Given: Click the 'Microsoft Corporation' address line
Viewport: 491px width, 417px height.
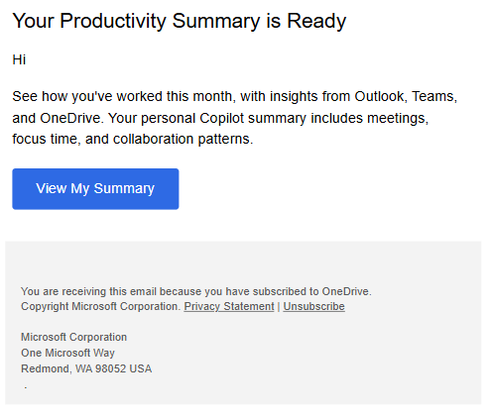Looking at the screenshot, I should [x=73, y=337].
